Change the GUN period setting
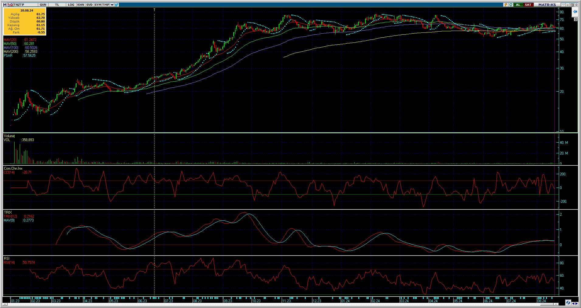This screenshot has height=308, width=581. (x=43, y=5)
